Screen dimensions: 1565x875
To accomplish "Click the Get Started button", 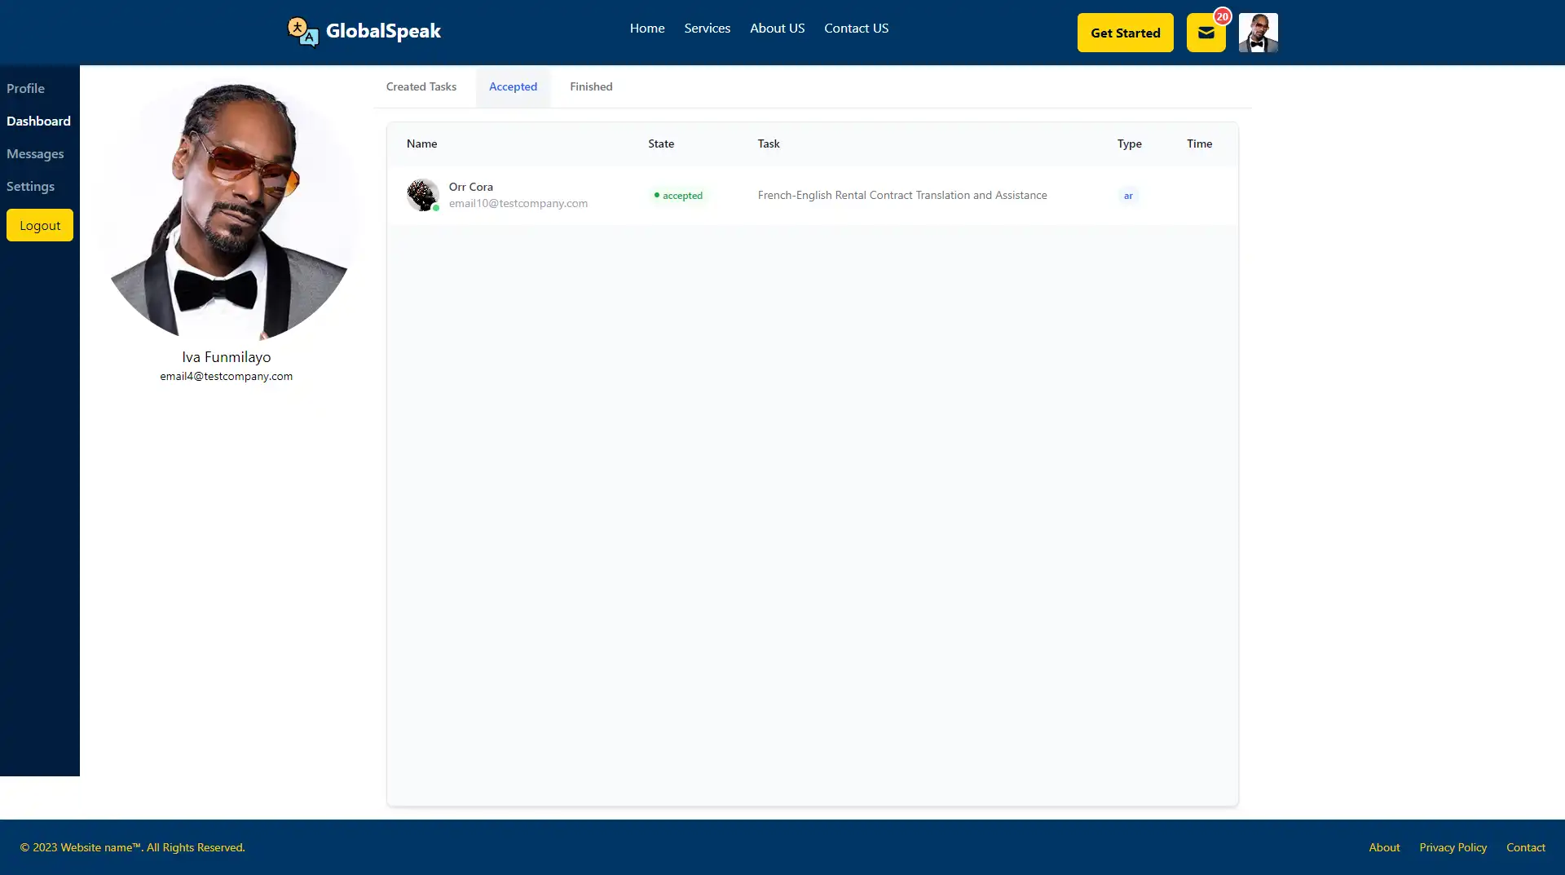I will pyautogui.click(x=1125, y=33).
